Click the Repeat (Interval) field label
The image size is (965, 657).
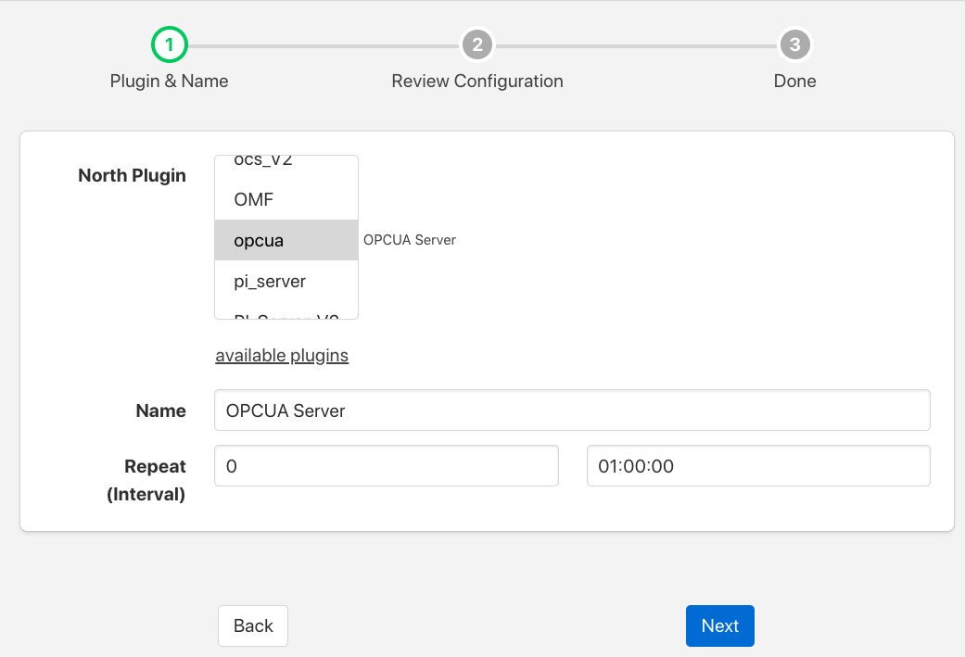pyautogui.click(x=146, y=480)
